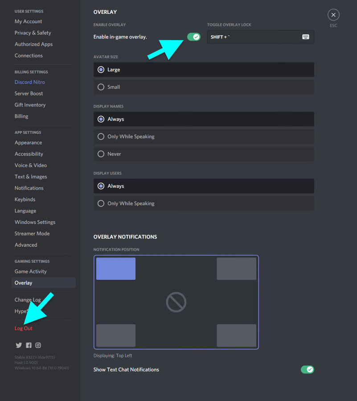Select the crossed-circle to disable notification position

pyautogui.click(x=176, y=302)
